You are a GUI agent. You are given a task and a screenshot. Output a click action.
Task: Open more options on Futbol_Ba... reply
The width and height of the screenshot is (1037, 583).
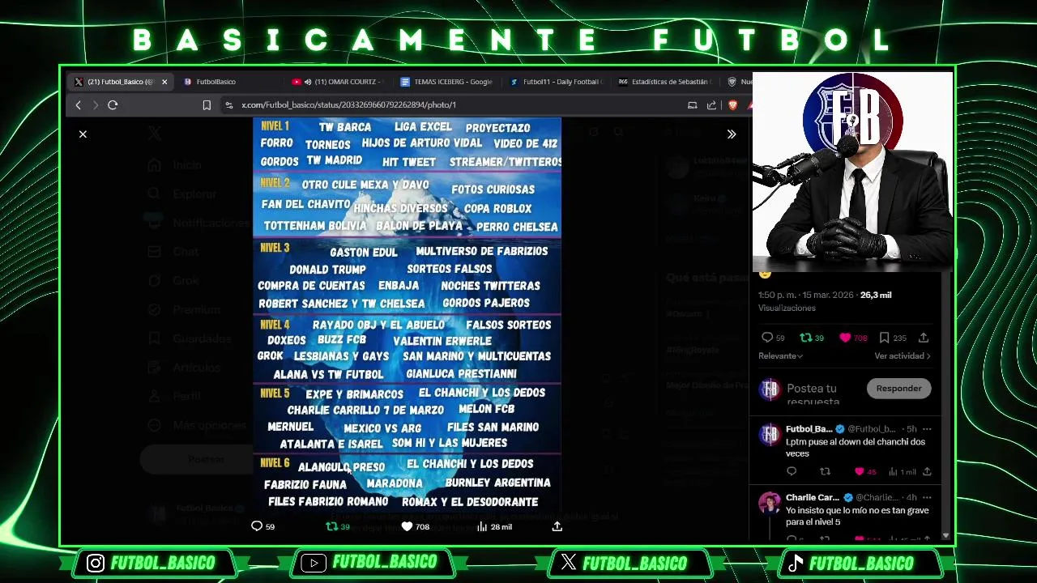pyautogui.click(x=927, y=429)
